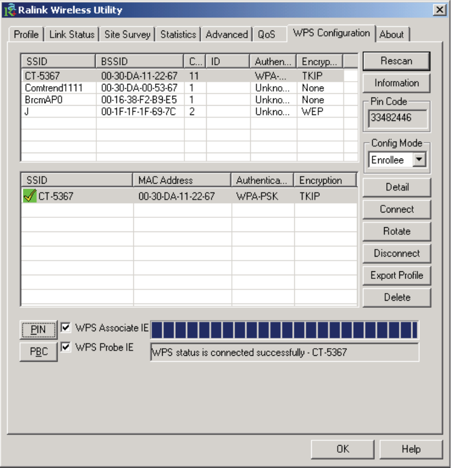Click the Disconnect button
The image size is (451, 468).
(397, 253)
